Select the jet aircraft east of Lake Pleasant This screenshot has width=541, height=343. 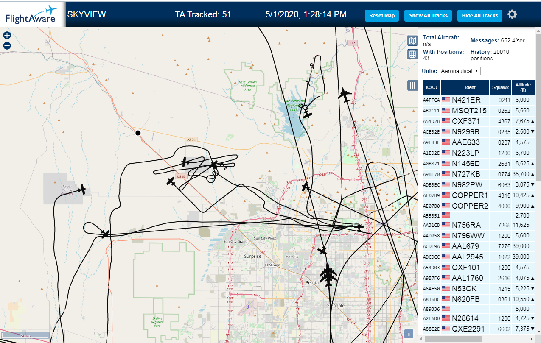[345, 95]
